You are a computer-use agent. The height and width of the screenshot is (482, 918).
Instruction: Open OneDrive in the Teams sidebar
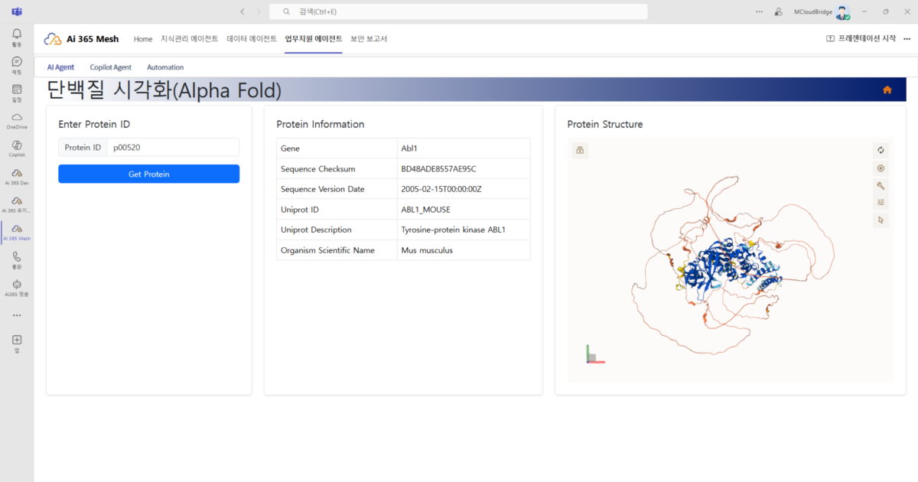pyautogui.click(x=17, y=121)
